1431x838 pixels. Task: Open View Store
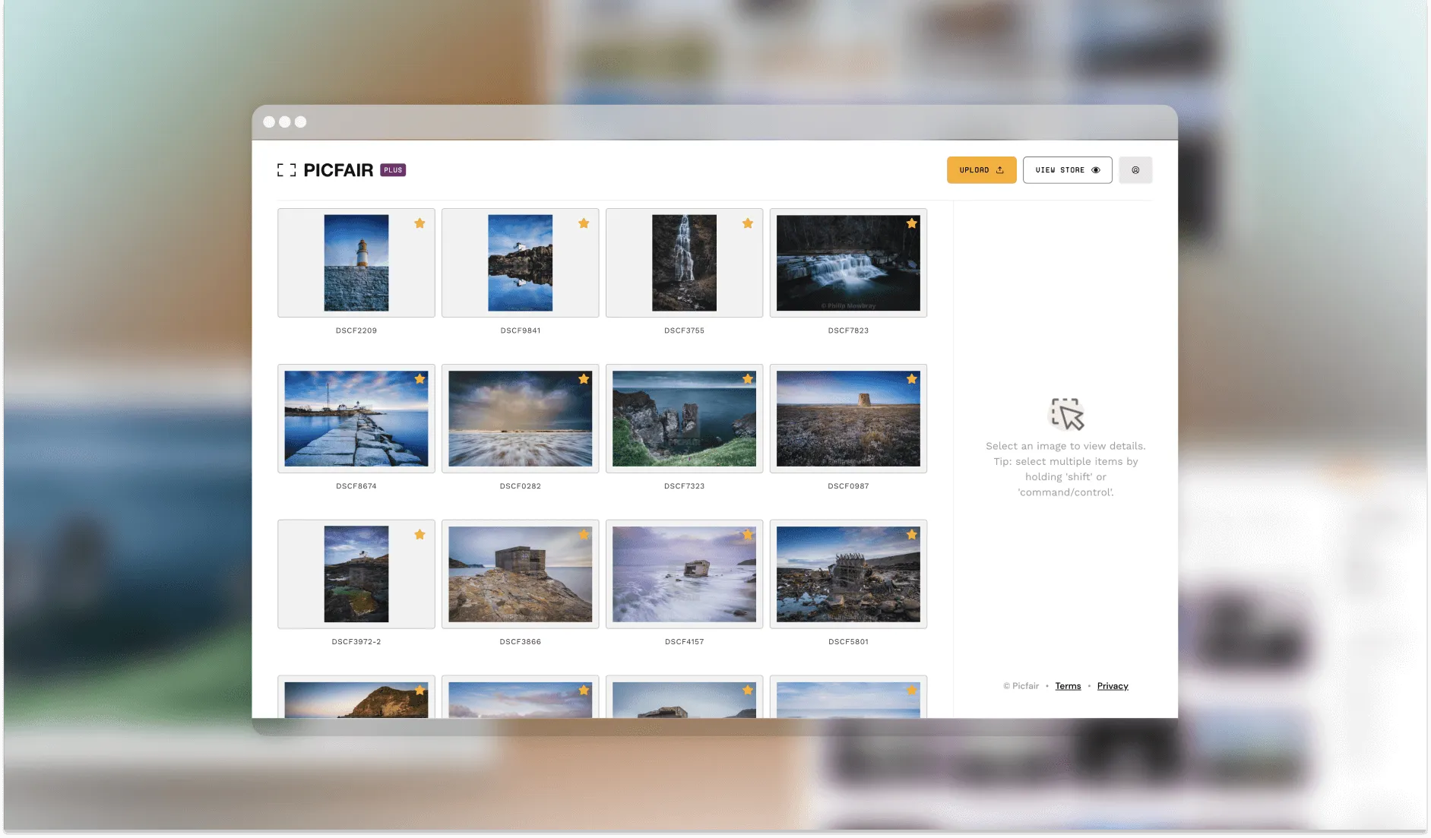(1067, 170)
